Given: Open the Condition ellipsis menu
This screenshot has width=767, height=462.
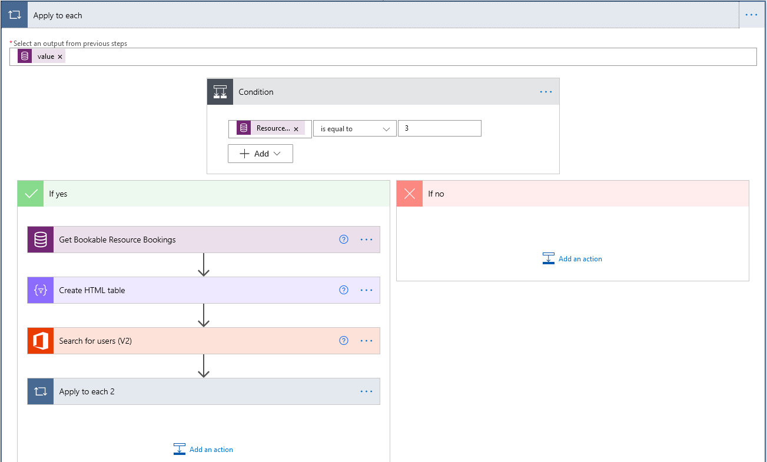Looking at the screenshot, I should pos(546,92).
